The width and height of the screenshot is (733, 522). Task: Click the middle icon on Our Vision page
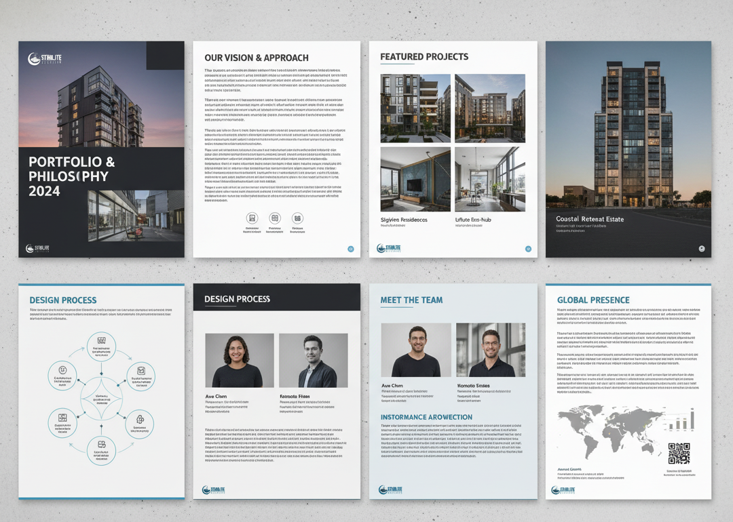pos(275,218)
